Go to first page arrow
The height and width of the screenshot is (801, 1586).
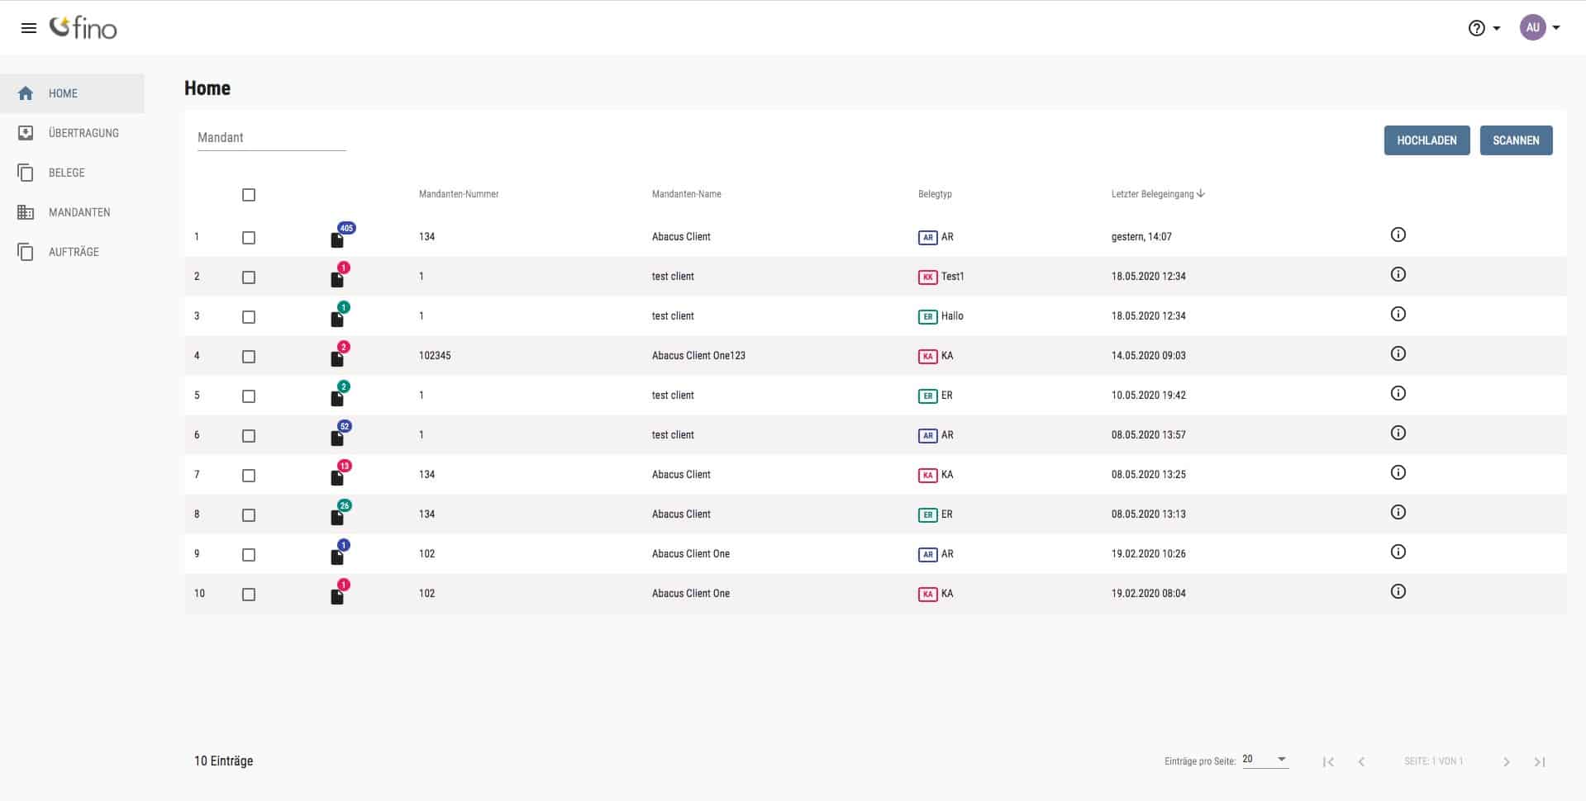1328,761
